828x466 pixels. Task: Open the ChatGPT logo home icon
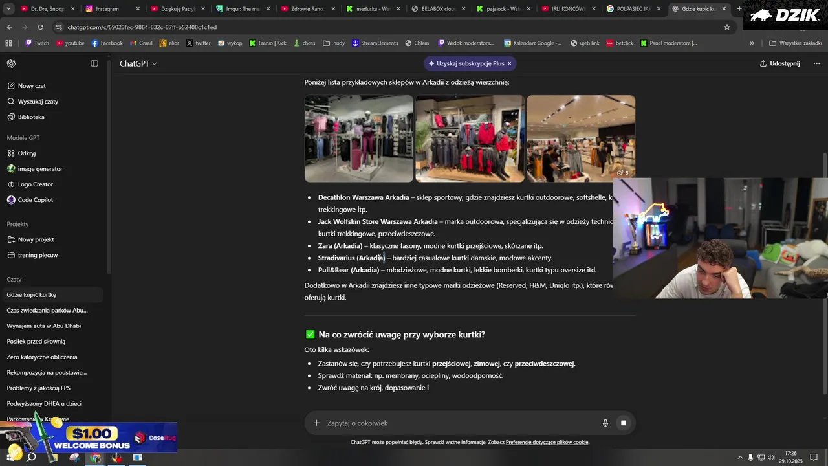(x=12, y=63)
